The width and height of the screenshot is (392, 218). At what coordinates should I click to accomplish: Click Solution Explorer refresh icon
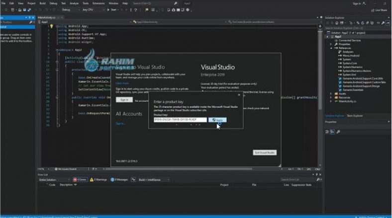pos(363,23)
